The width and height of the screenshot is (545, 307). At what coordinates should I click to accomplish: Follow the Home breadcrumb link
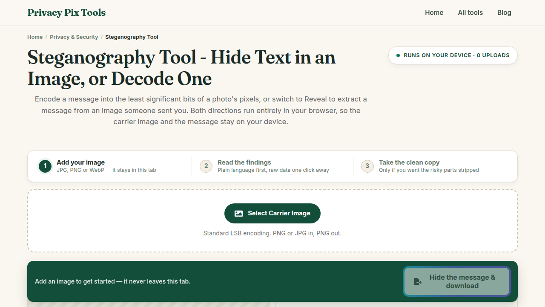tap(35, 37)
